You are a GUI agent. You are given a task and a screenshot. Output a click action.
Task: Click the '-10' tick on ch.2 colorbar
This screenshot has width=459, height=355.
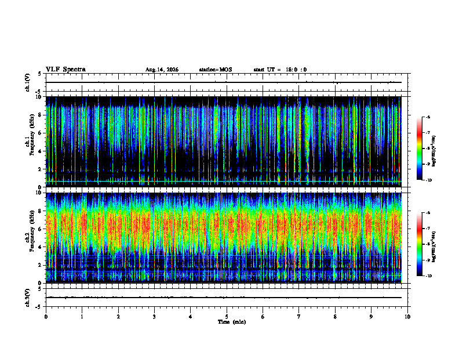(x=429, y=276)
